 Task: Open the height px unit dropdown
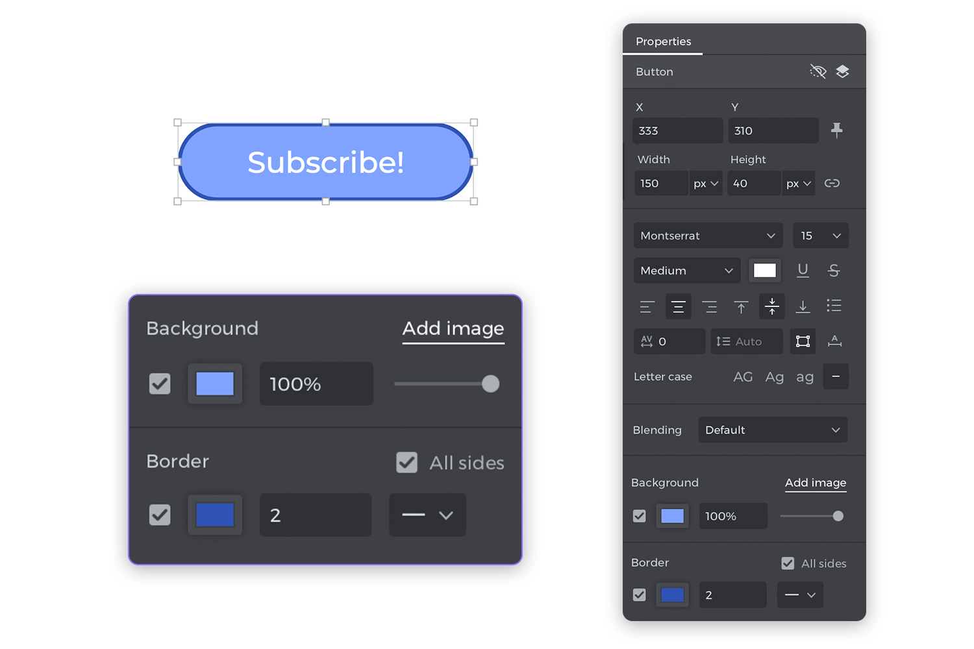click(x=799, y=183)
